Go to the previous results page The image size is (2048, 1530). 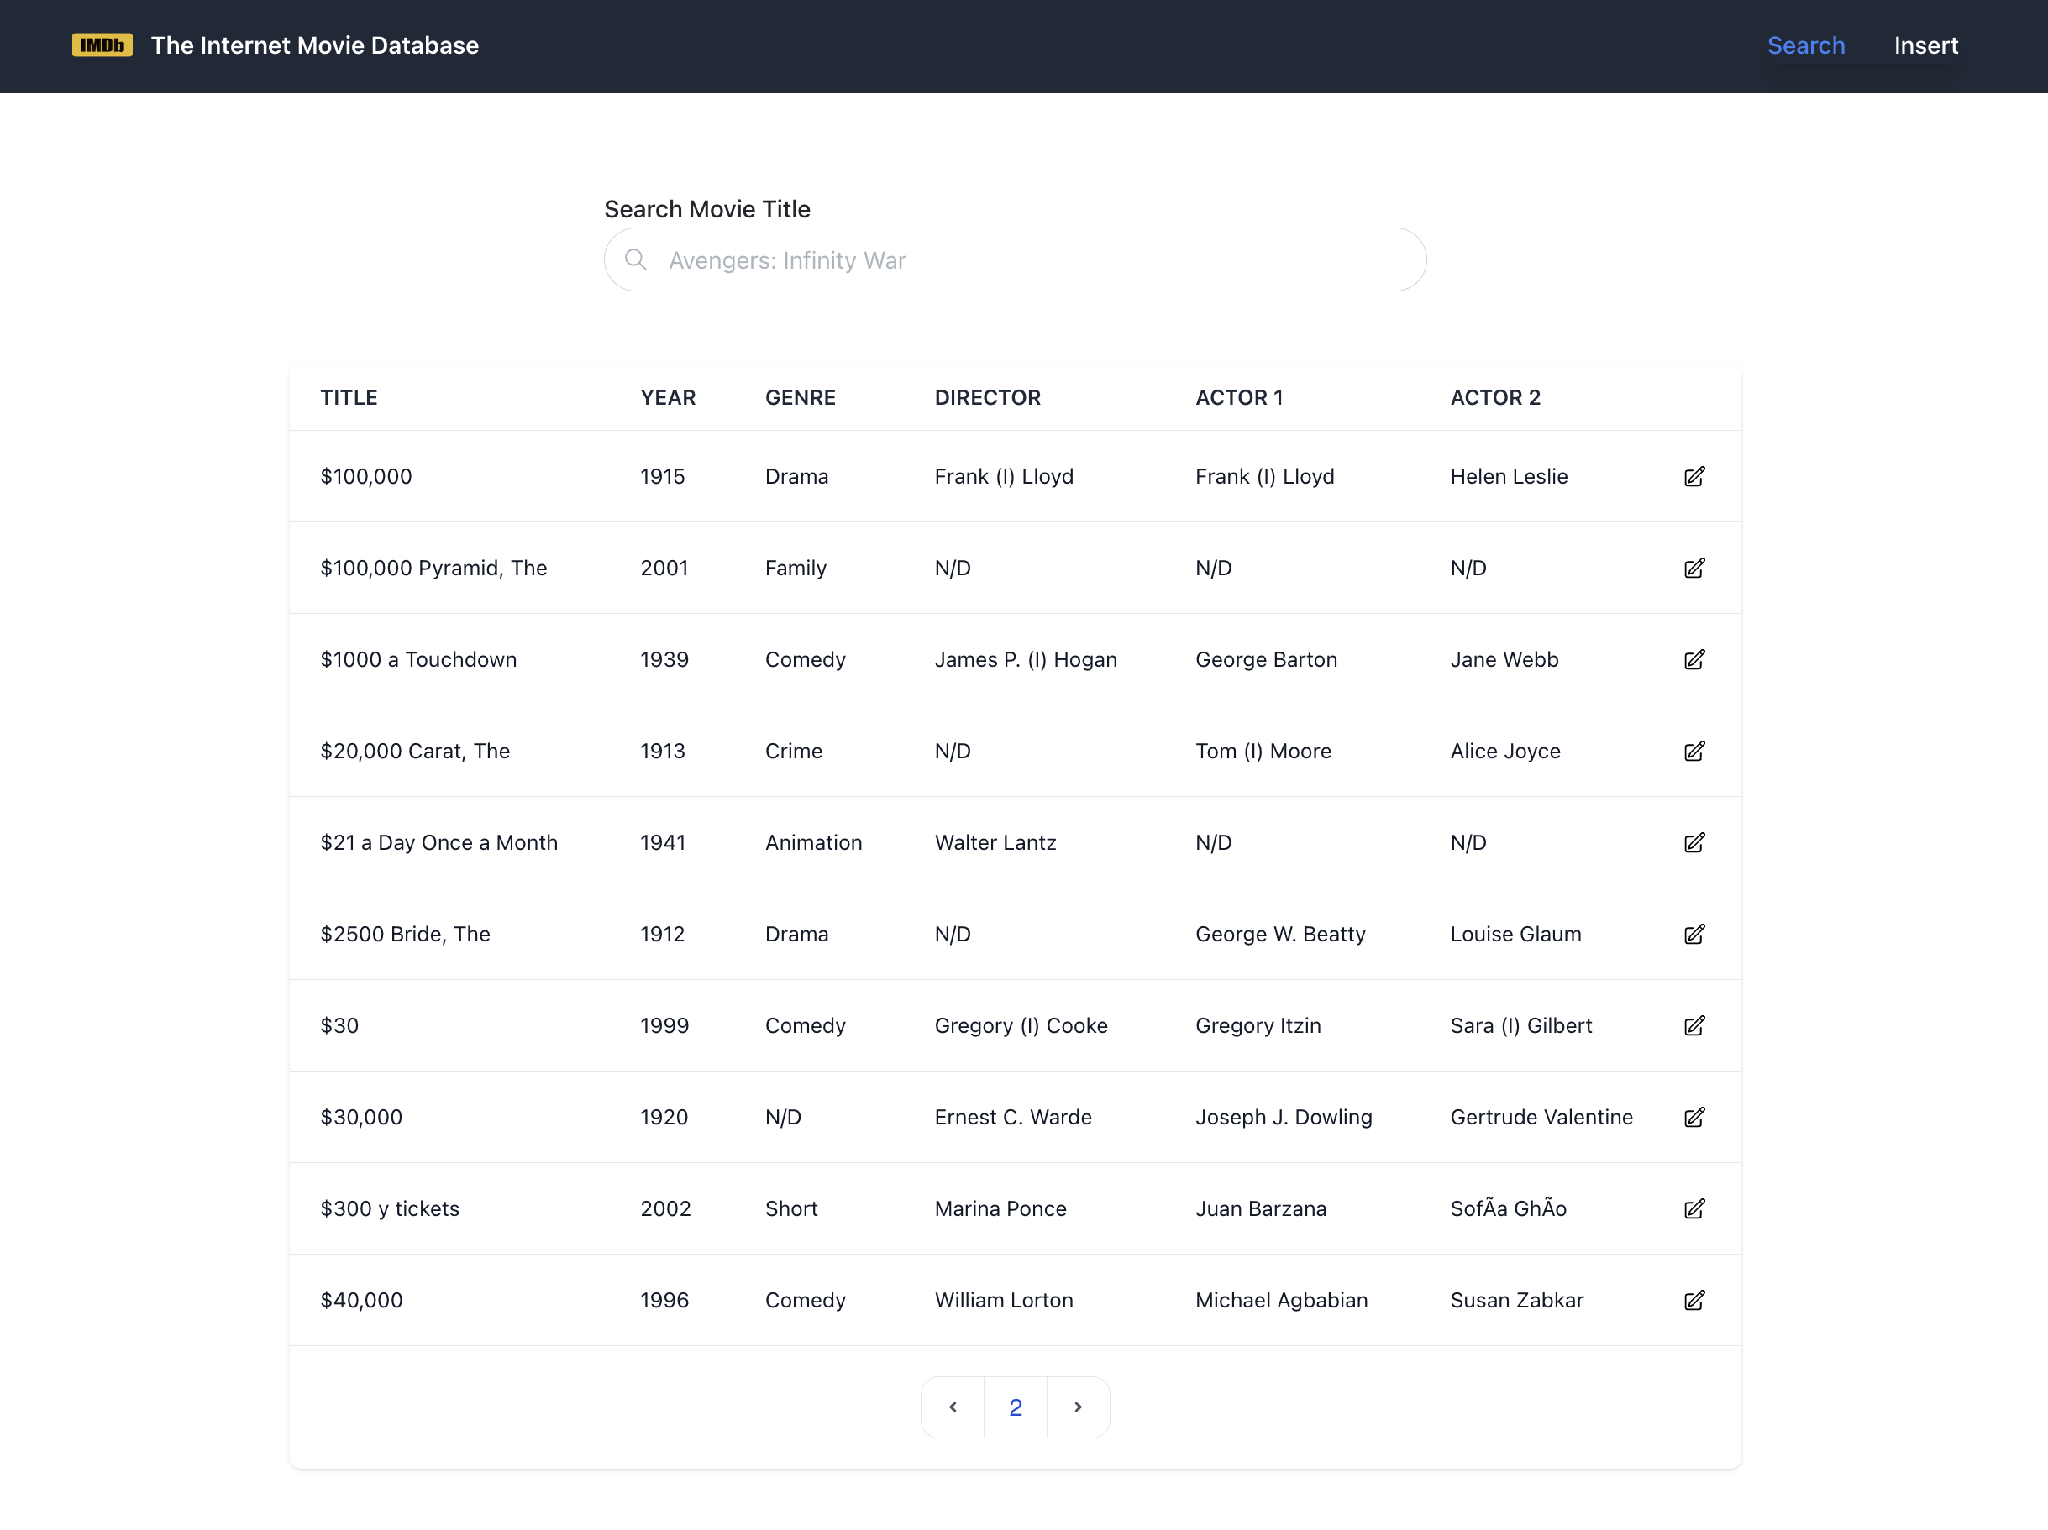953,1407
